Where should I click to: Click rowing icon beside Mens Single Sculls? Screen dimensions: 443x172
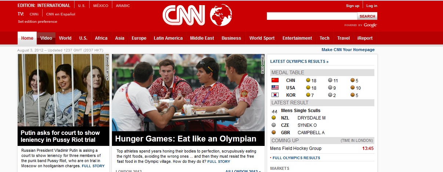tap(274, 111)
